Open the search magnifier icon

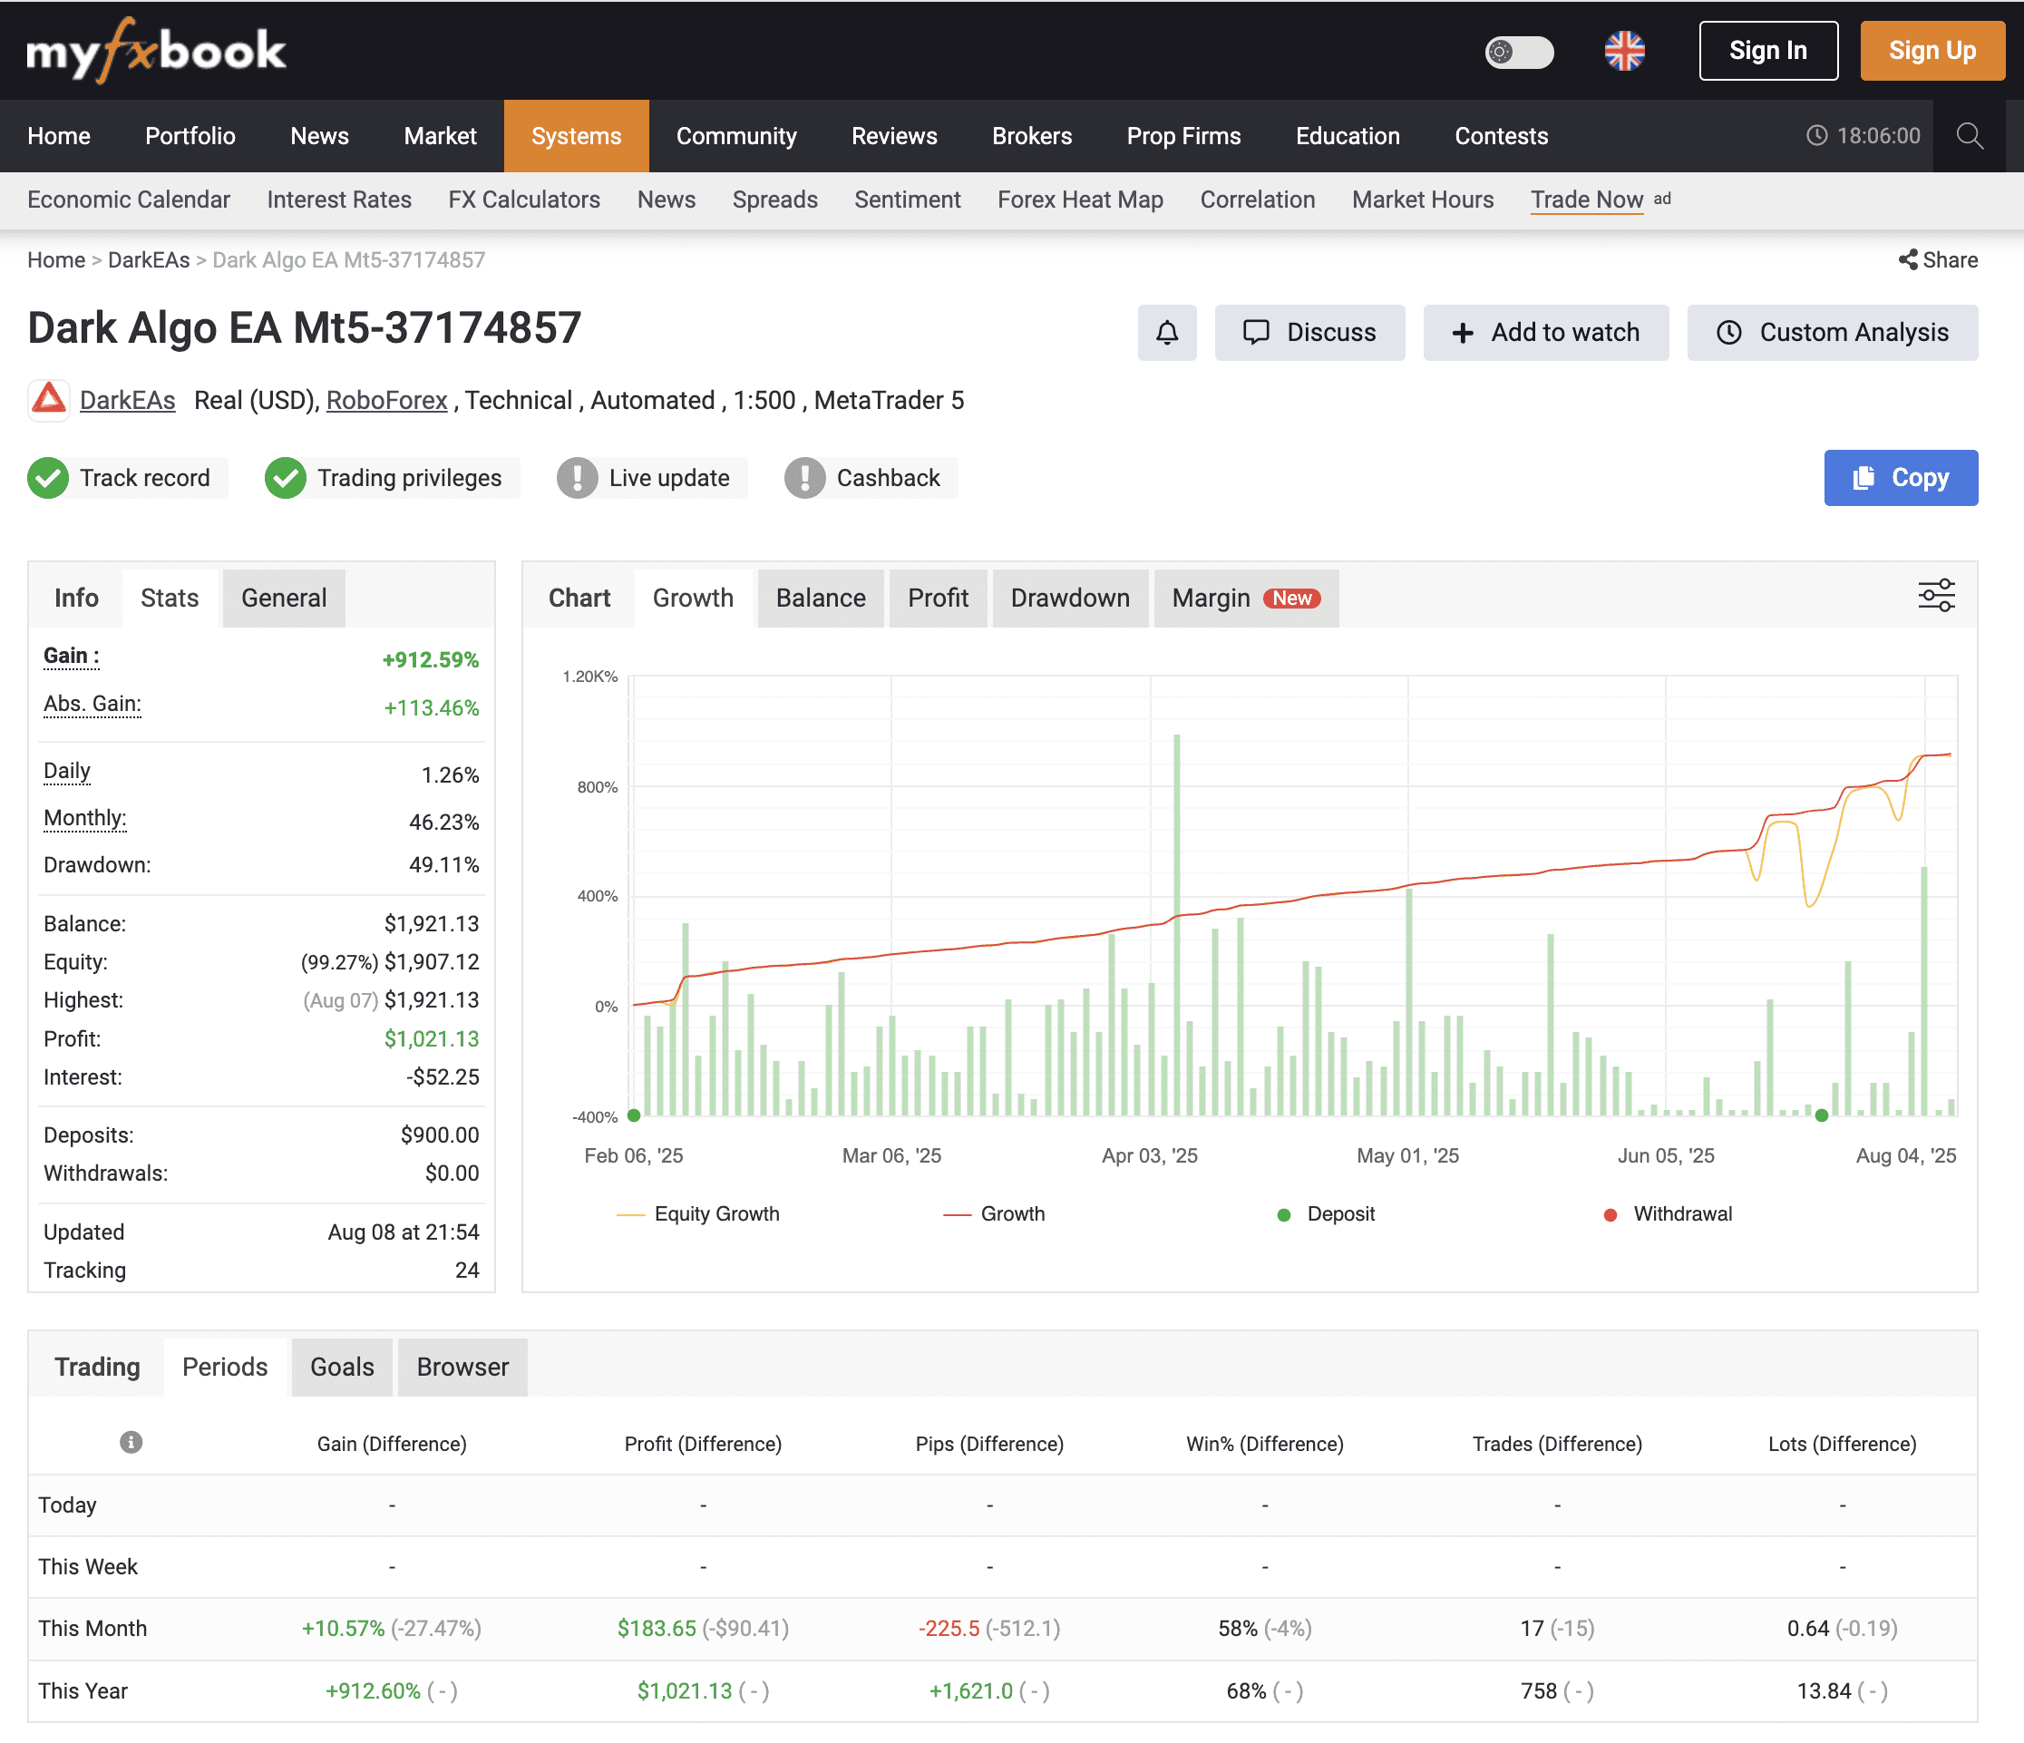pos(1970,136)
